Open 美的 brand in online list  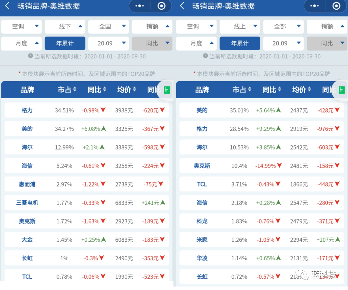coord(202,110)
